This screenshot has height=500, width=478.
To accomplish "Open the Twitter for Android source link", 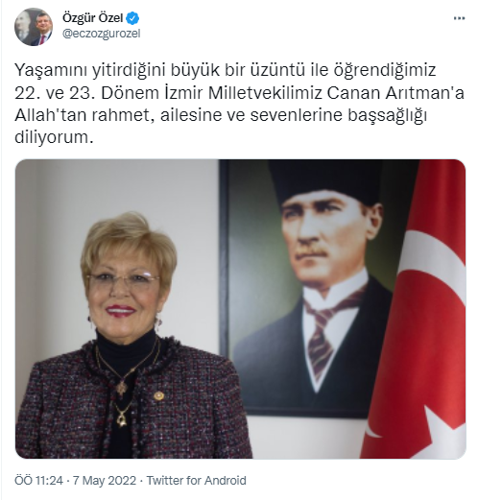I will point(196,481).
